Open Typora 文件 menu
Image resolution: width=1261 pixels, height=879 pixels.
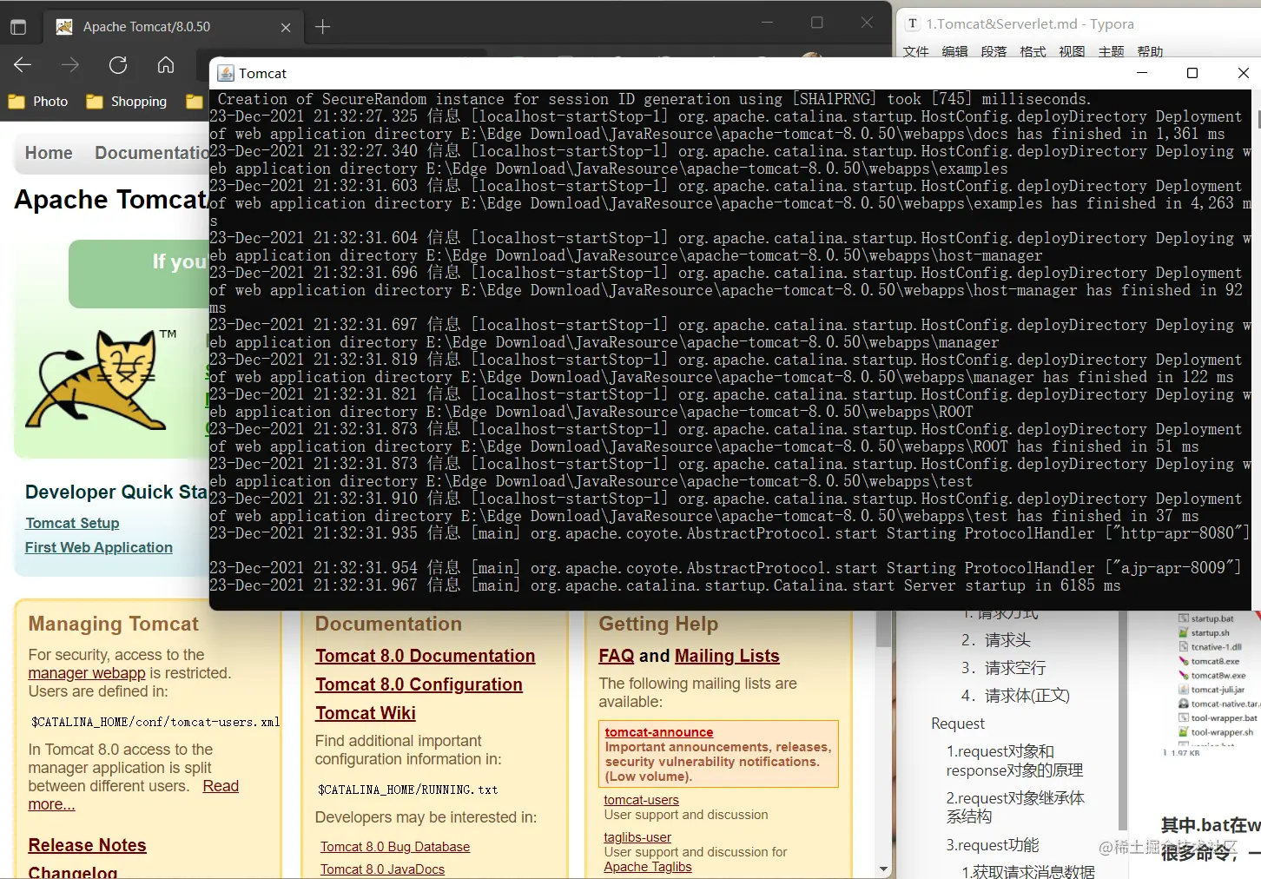pos(915,51)
